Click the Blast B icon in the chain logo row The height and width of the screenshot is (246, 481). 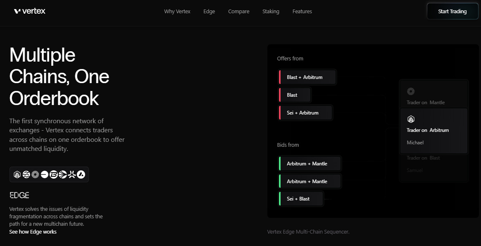54,174
